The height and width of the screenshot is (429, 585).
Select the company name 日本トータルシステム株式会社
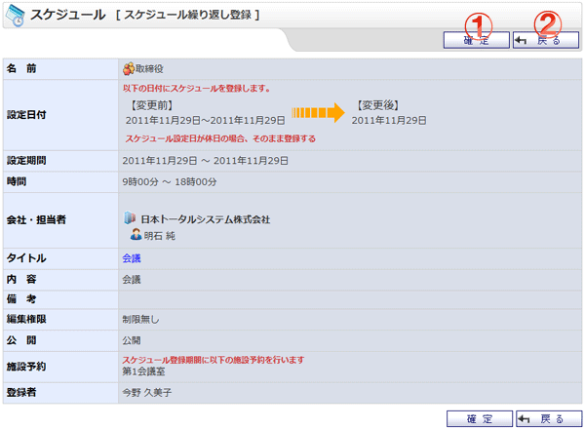coord(206,219)
